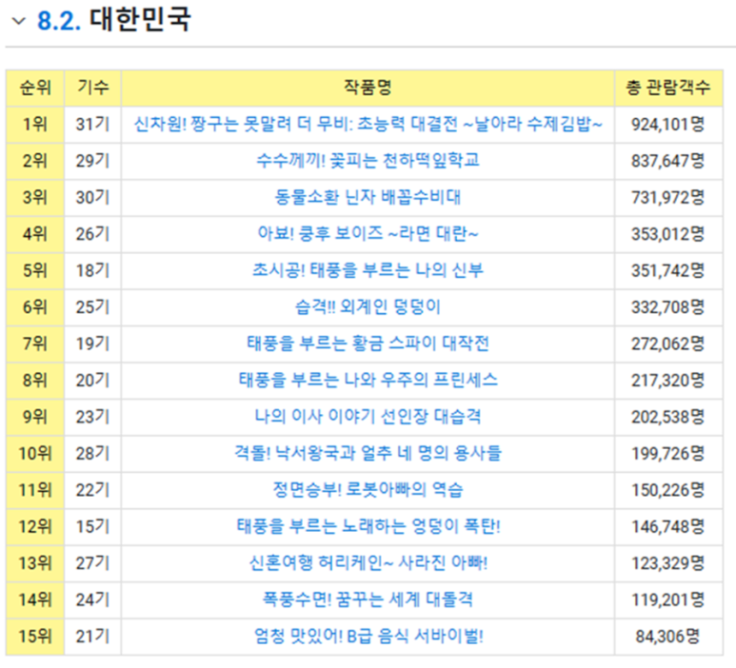Open 초시공! 태풍을 부르는 나의 신부 link
The height and width of the screenshot is (668, 736).
pyautogui.click(x=368, y=270)
